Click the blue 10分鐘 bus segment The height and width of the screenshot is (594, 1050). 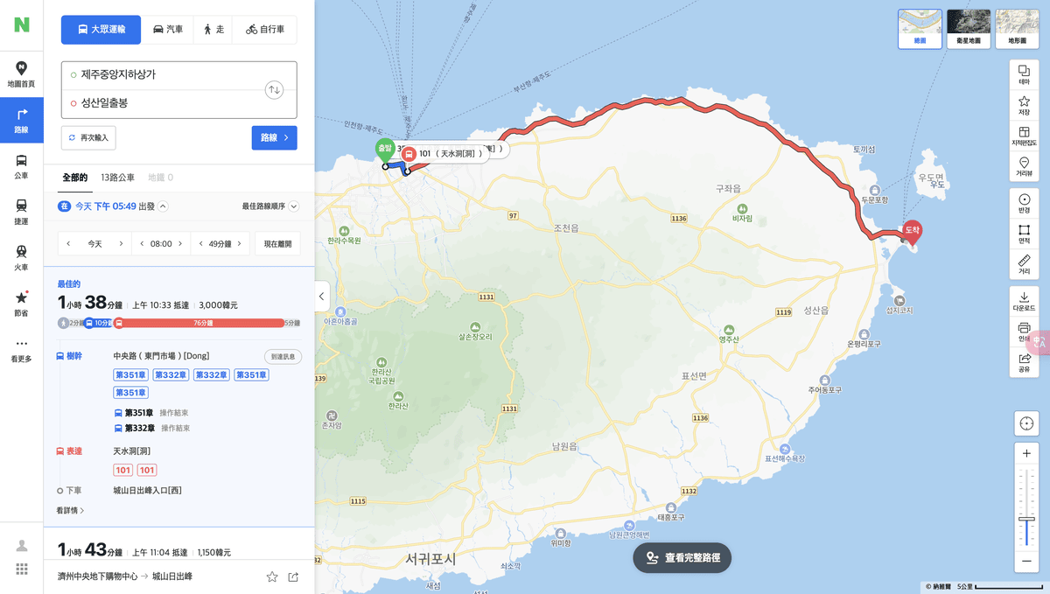pos(99,323)
